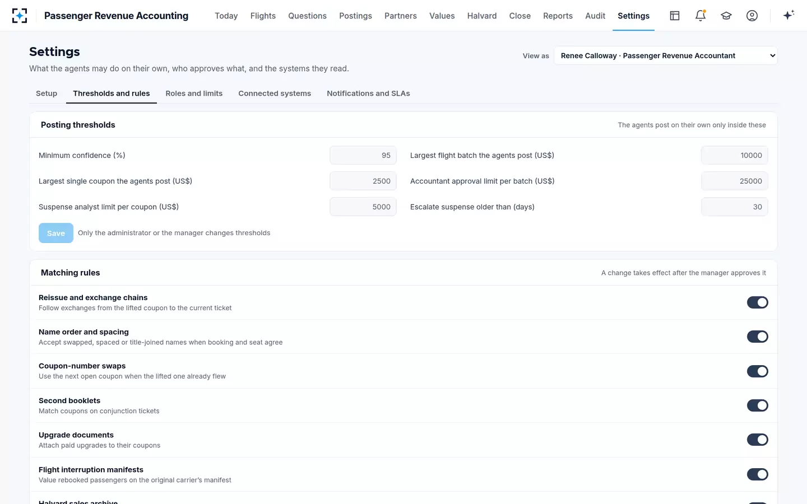
Task: Click 'The agents post on their own' note
Action: click(x=692, y=125)
